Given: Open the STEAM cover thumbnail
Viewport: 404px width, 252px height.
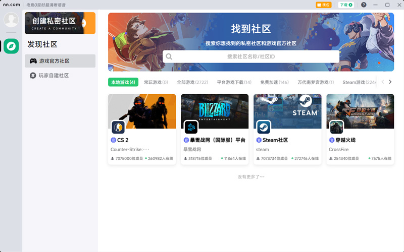Looking at the screenshot, I should pos(287,111).
